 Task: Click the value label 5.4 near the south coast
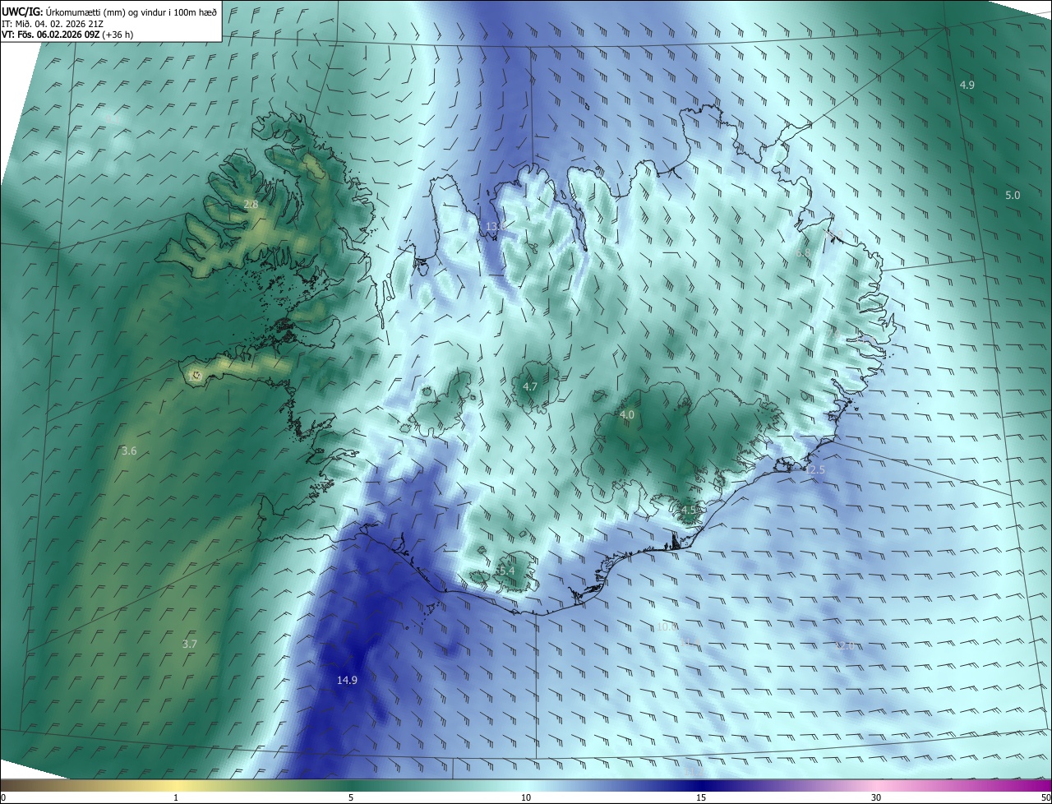tap(506, 571)
